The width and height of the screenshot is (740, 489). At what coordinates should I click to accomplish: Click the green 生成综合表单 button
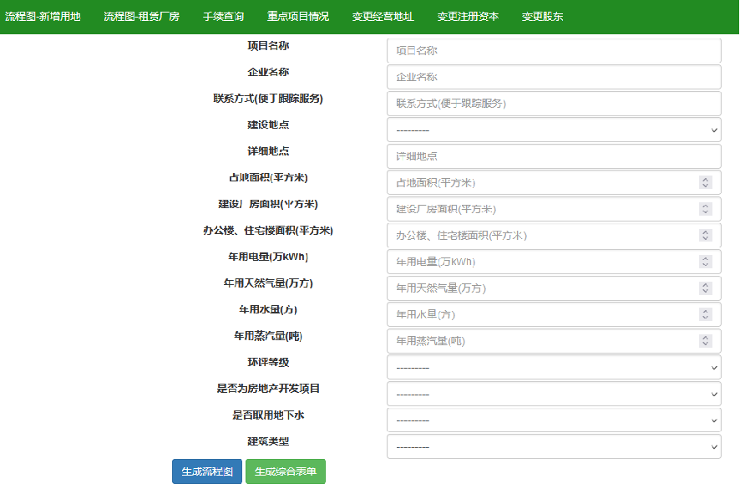pyautogui.click(x=286, y=471)
